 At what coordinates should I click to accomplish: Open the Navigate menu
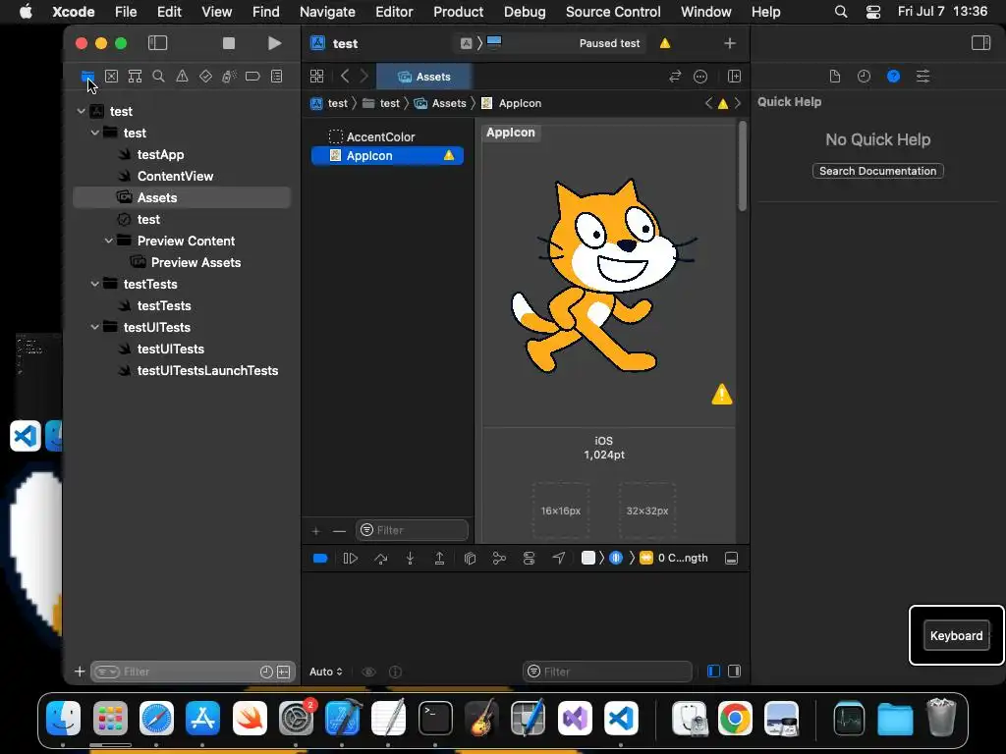tap(327, 12)
